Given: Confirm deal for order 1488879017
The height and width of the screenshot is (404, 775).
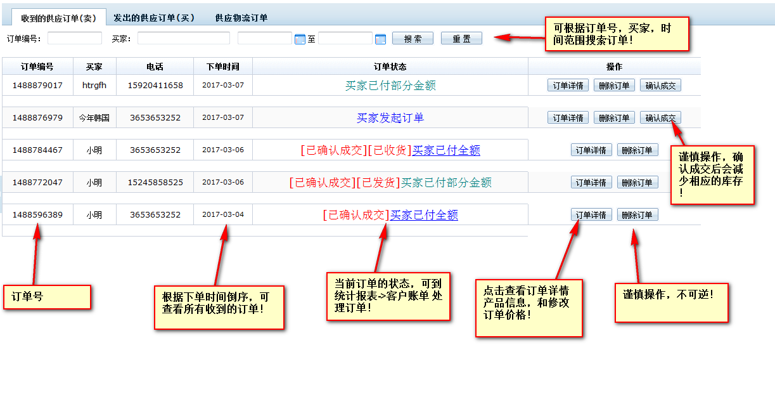Looking at the screenshot, I should click(x=660, y=86).
